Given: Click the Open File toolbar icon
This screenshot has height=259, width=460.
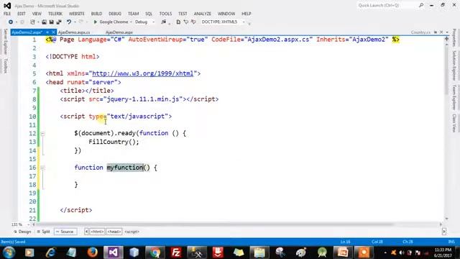Looking at the screenshot, I should [x=44, y=22].
